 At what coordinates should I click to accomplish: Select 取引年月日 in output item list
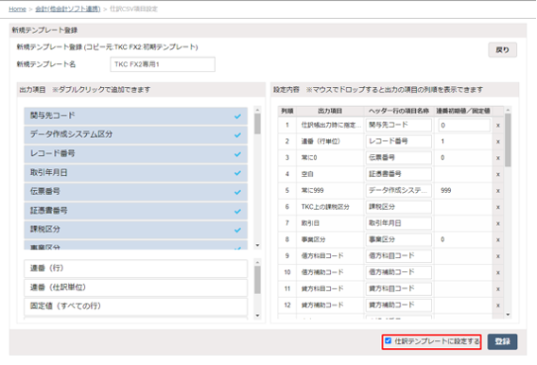(135, 172)
